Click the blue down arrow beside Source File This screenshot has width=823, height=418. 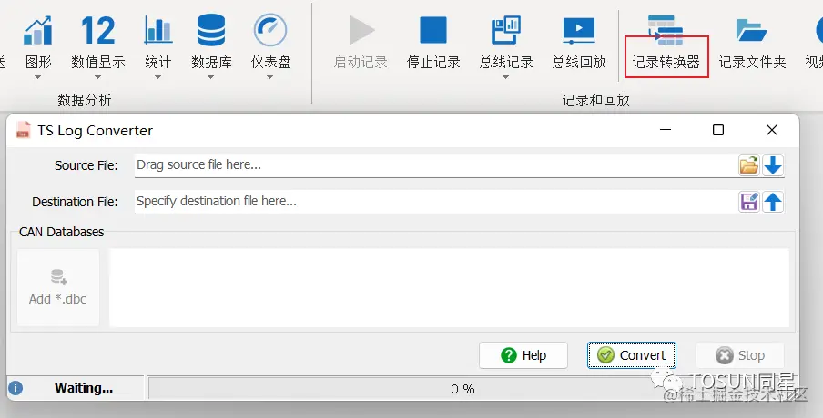pos(773,165)
